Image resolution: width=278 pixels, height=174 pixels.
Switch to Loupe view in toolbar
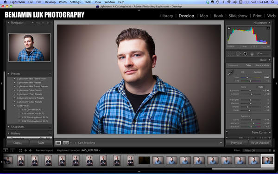click(x=58, y=143)
